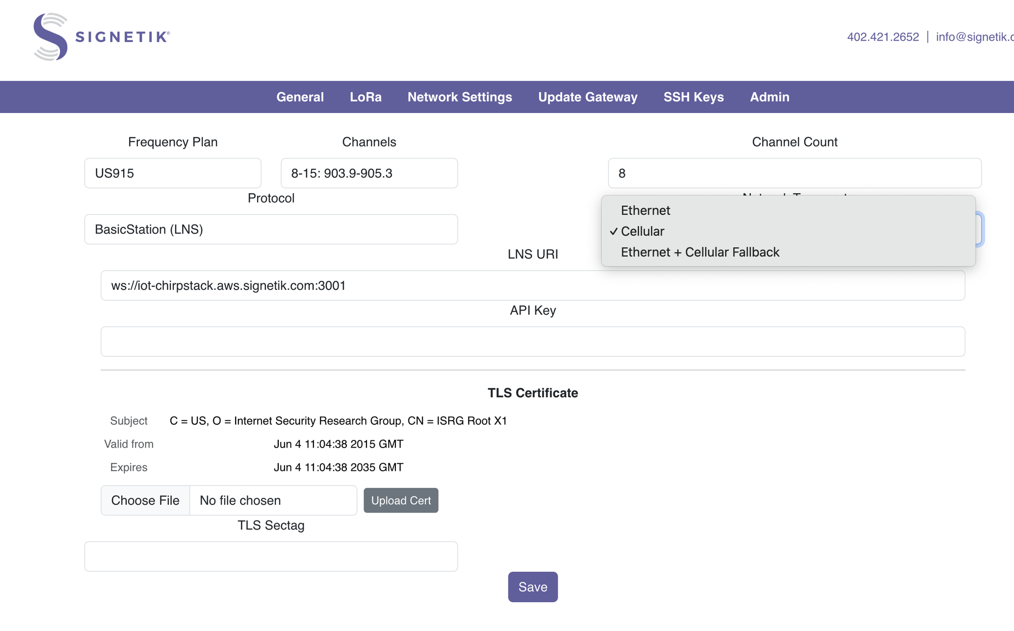Click the Expires date Jun 4 2035
1014x631 pixels.
point(339,467)
